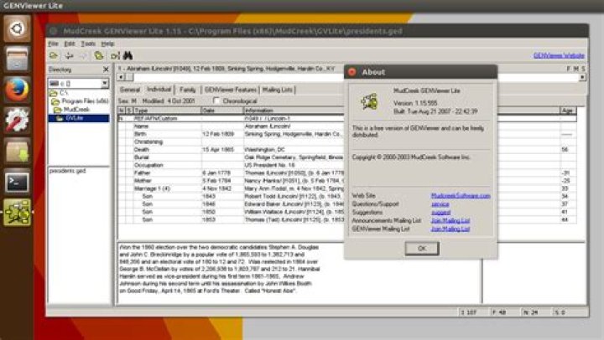The height and width of the screenshot is (340, 604).
Task: Click the GENViewer Lite launcher icon
Action: point(17,213)
